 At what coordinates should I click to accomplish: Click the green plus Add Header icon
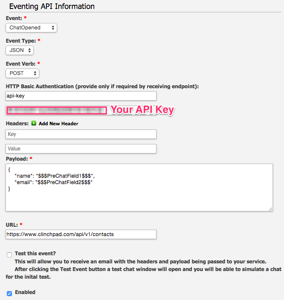coord(34,124)
